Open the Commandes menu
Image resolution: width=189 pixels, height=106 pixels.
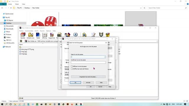(29, 31)
